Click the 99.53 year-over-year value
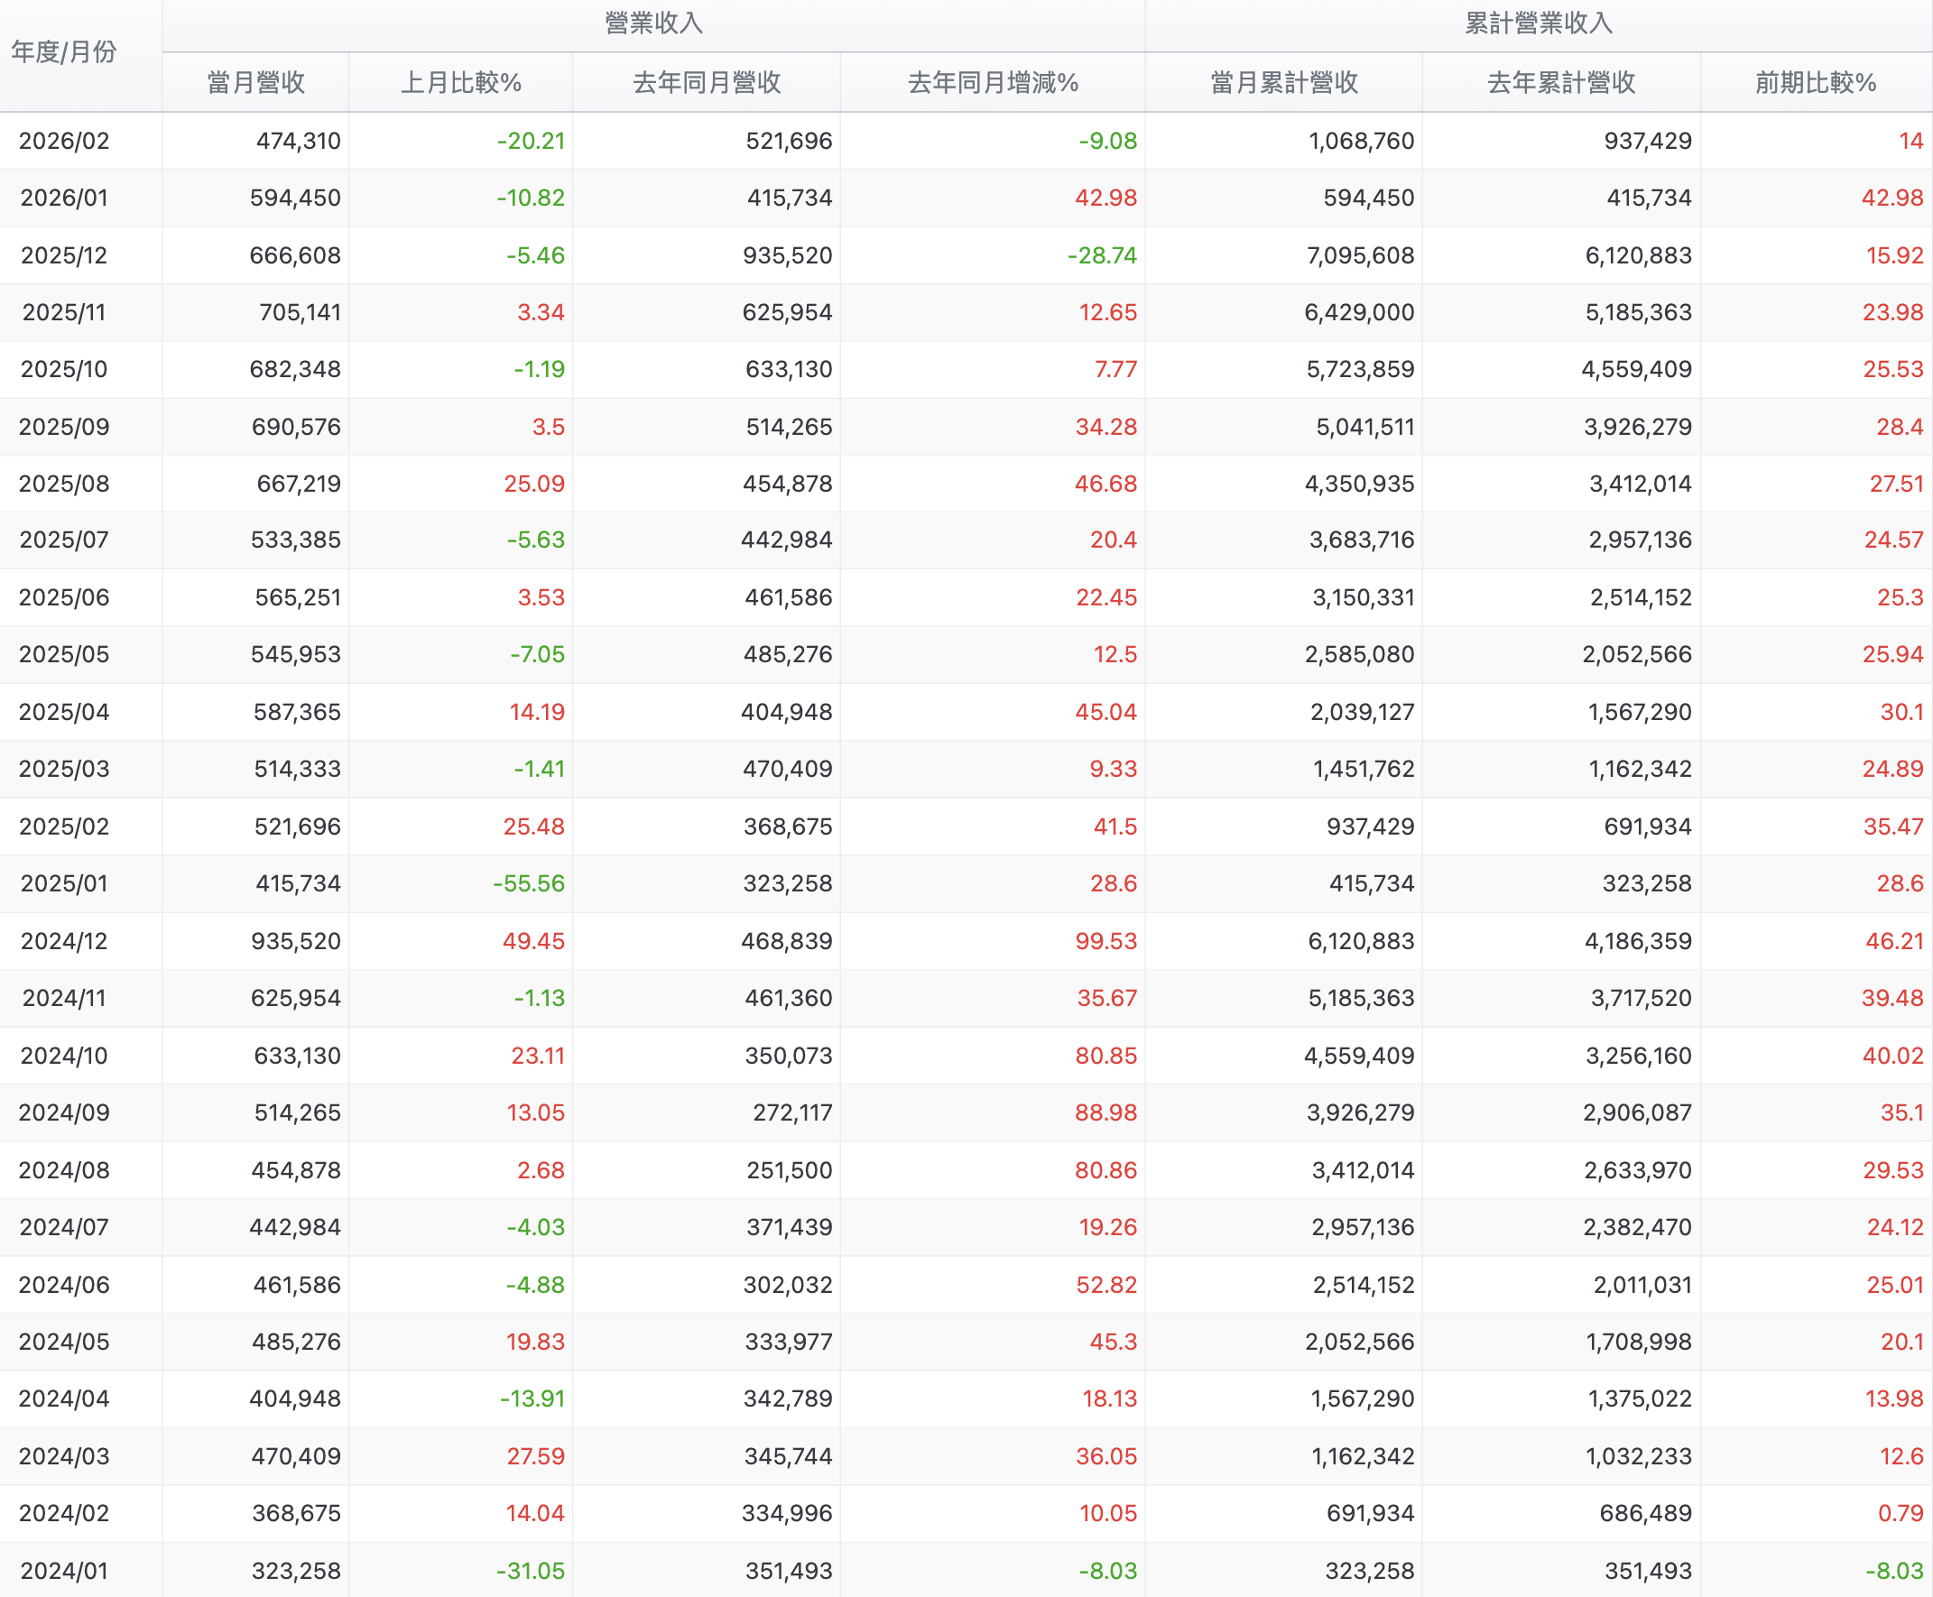 1105,941
